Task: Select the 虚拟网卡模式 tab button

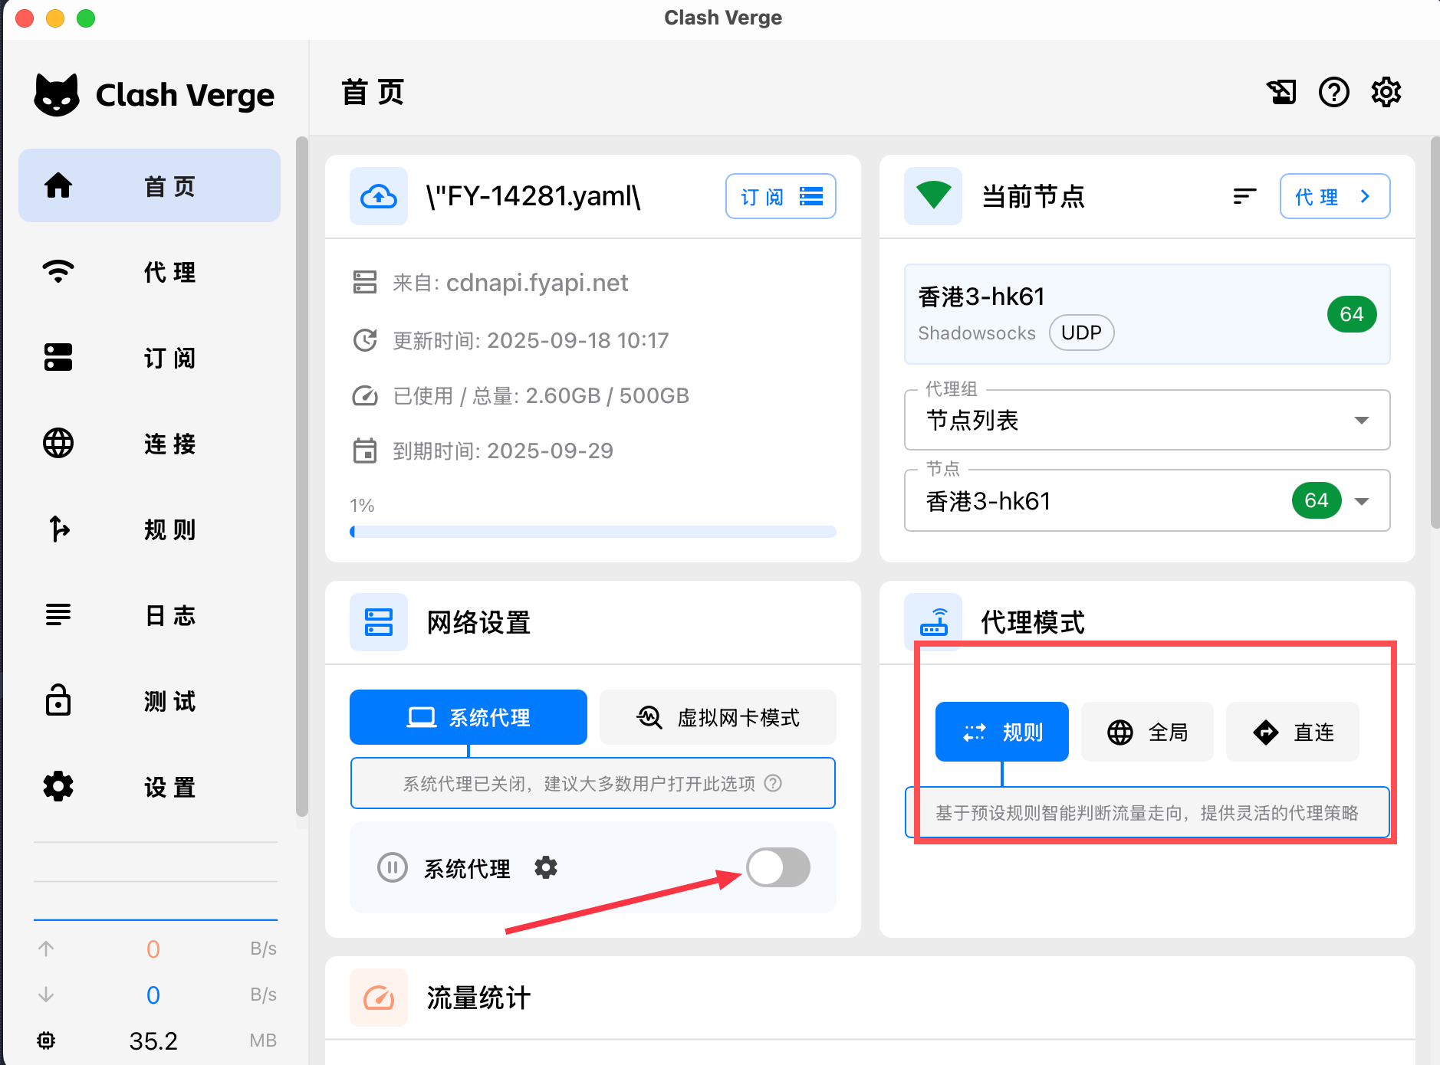Action: [718, 717]
